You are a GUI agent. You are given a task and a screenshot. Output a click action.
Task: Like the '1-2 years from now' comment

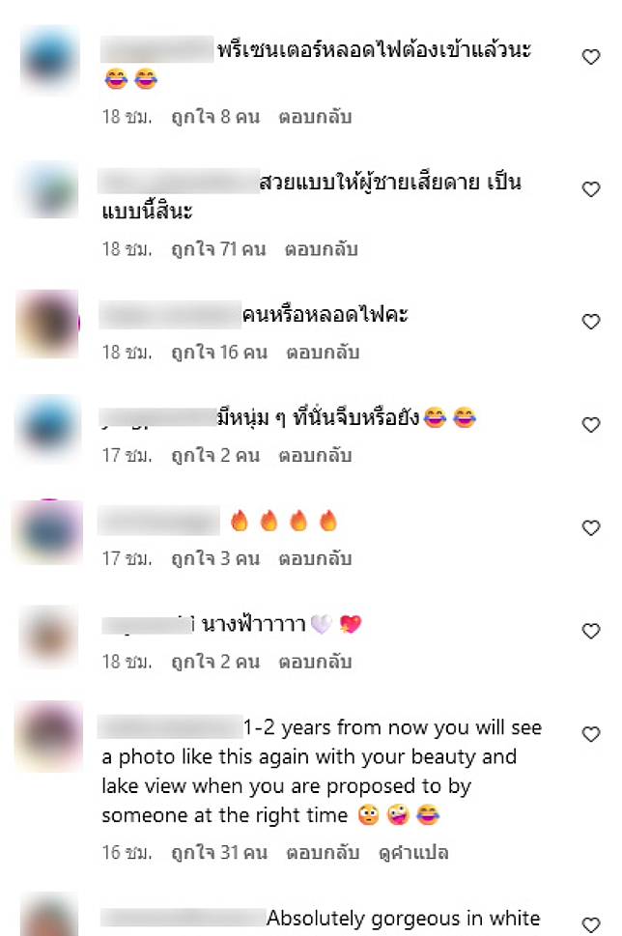(x=590, y=734)
